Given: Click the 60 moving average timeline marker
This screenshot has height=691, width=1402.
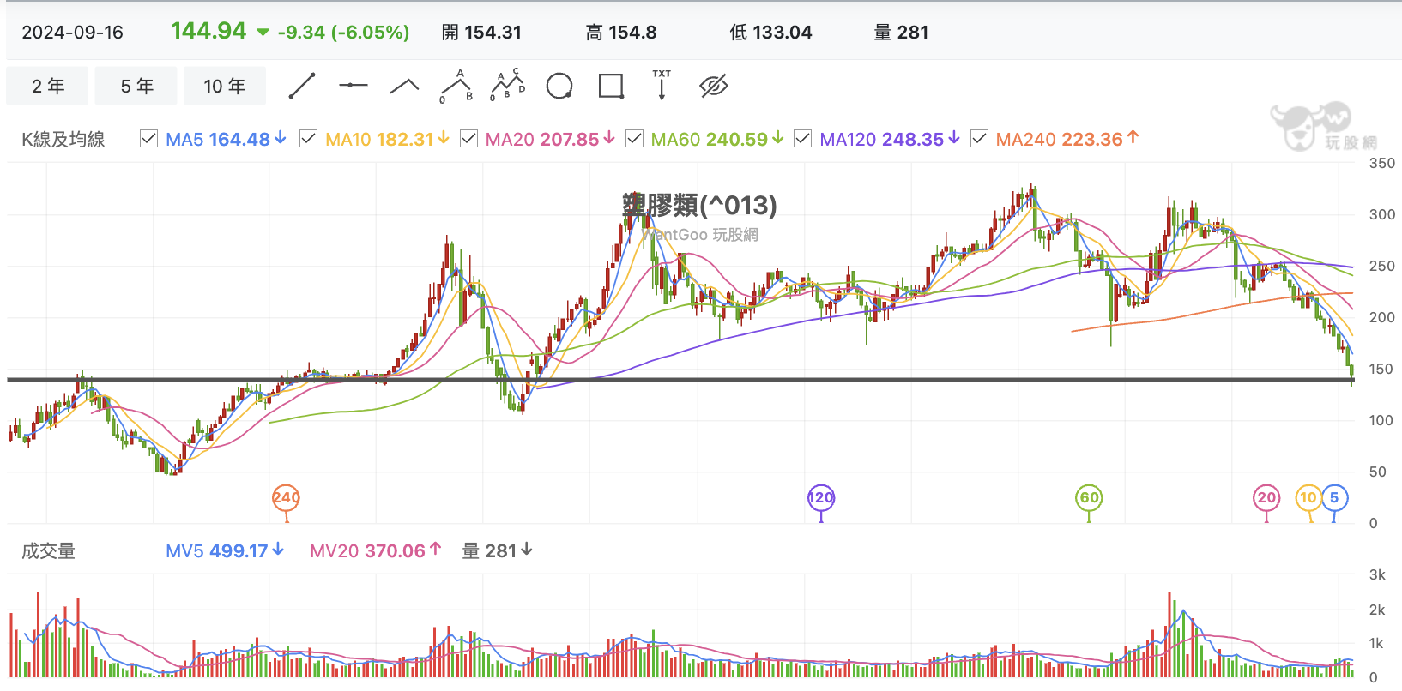Looking at the screenshot, I should 1089,497.
